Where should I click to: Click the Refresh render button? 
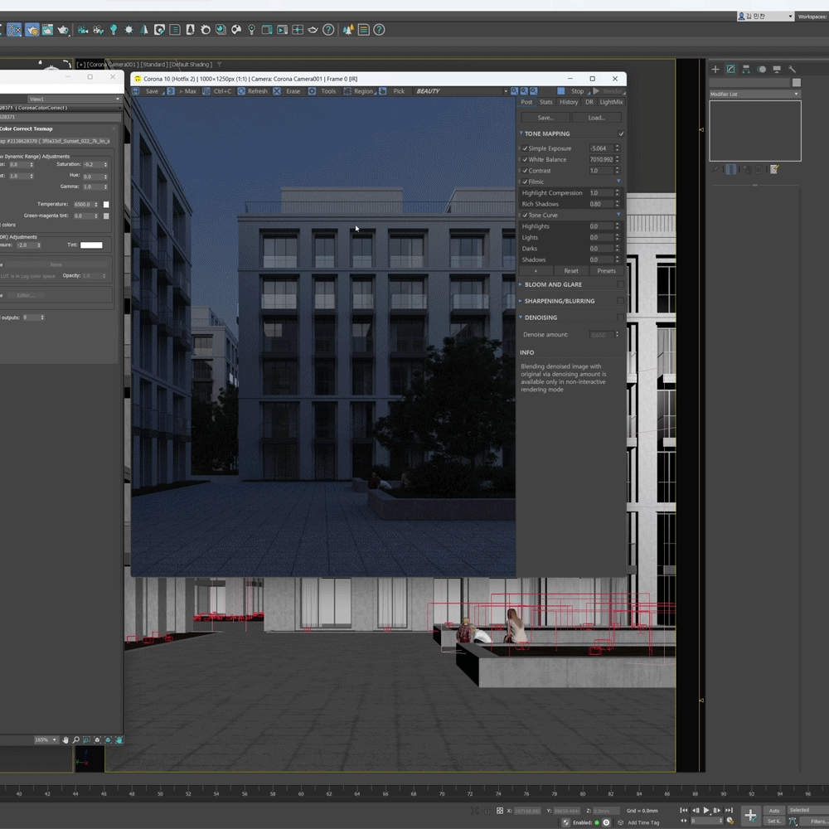click(253, 91)
